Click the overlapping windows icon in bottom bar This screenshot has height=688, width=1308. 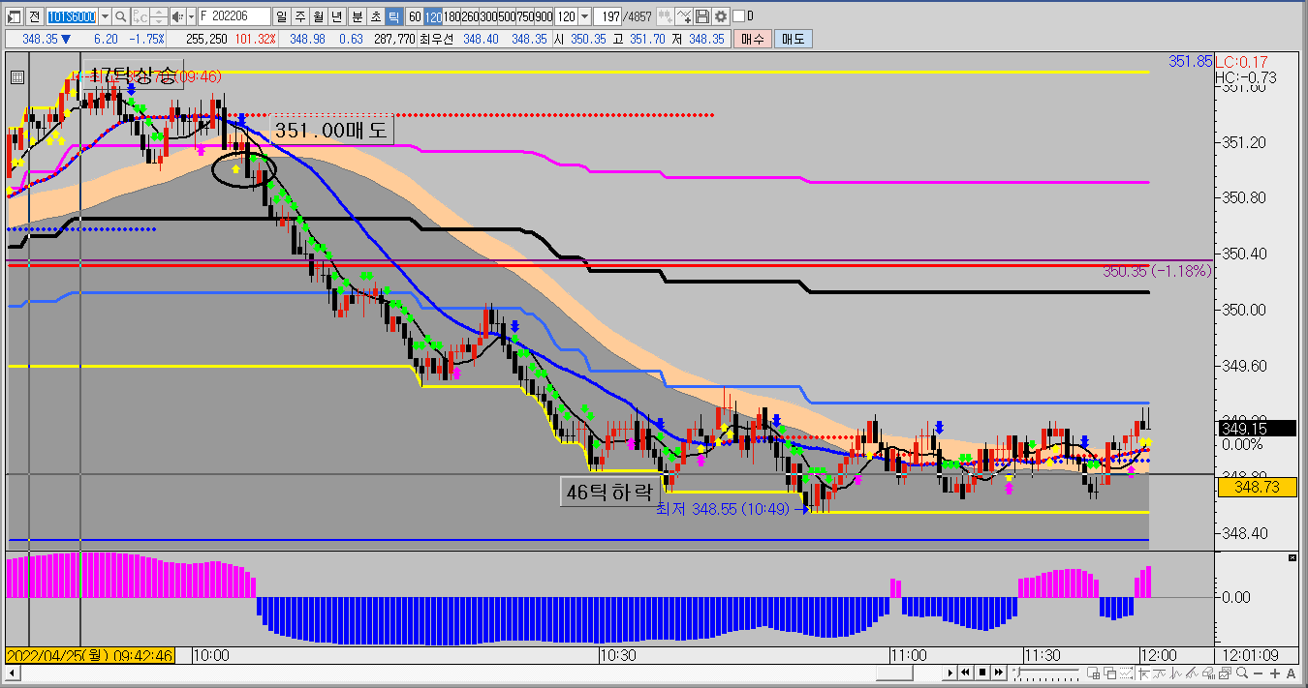click(x=1110, y=673)
